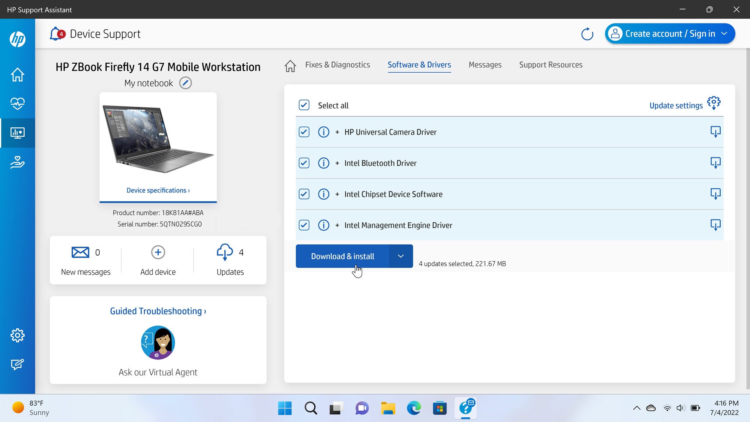Toggle Intel Management Engine Driver checkbox

304,225
